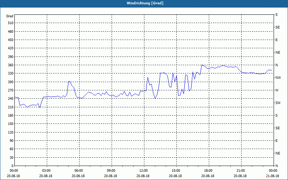Select the 30 y-axis value
The height and width of the screenshot is (180, 288).
[12, 158]
